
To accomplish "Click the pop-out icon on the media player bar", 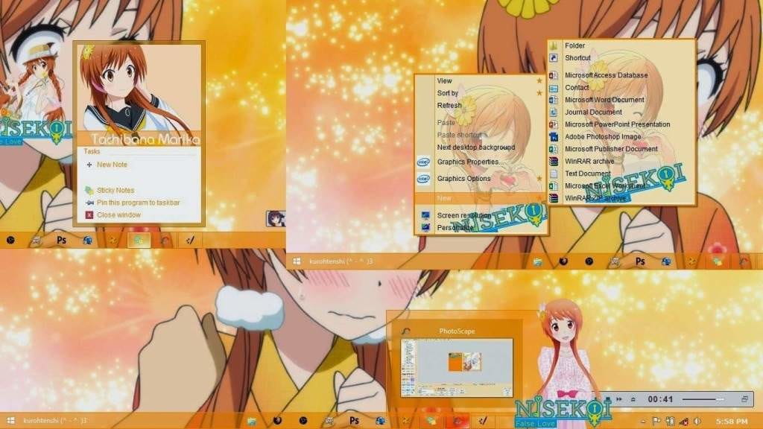I will coord(746,398).
